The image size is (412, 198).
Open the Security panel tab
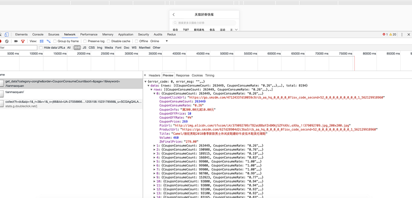pos(144,34)
